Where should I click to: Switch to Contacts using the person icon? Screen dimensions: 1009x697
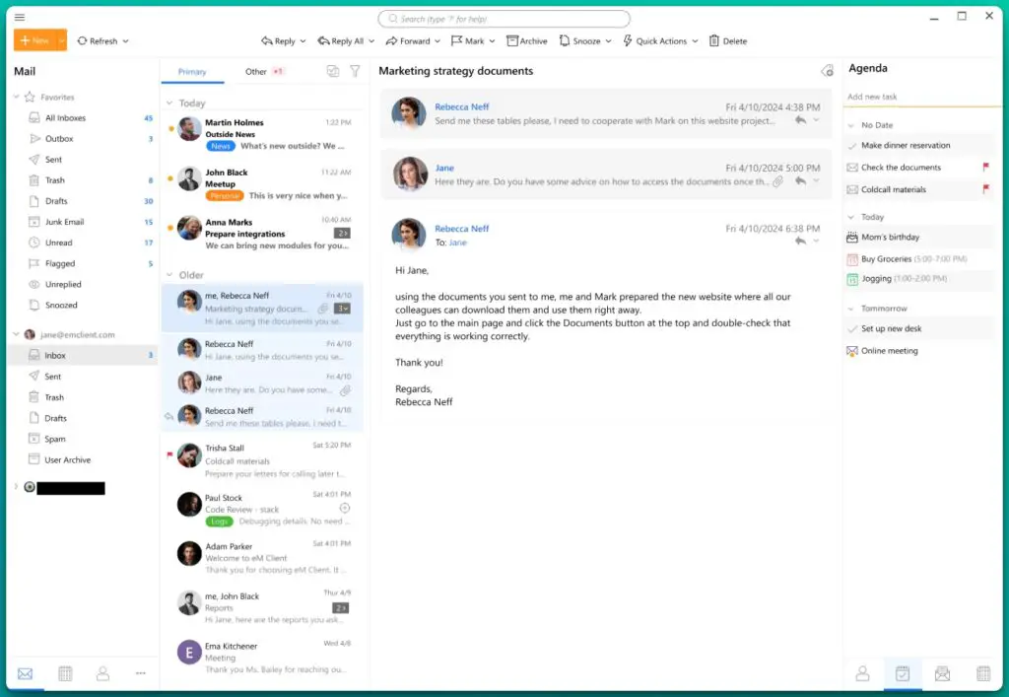[x=102, y=673]
